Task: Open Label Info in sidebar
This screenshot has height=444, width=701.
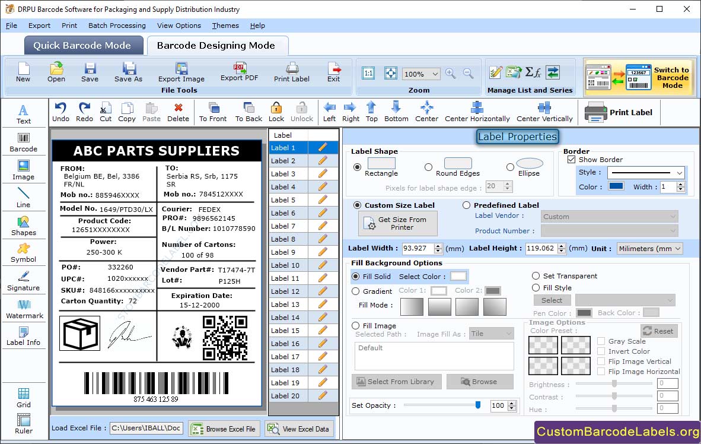Action: 23,336
